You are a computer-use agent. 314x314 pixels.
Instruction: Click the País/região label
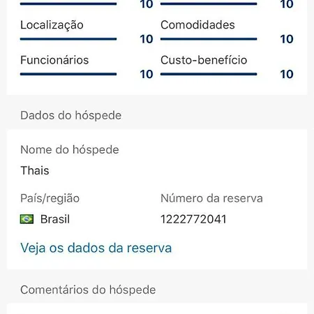[x=50, y=199]
